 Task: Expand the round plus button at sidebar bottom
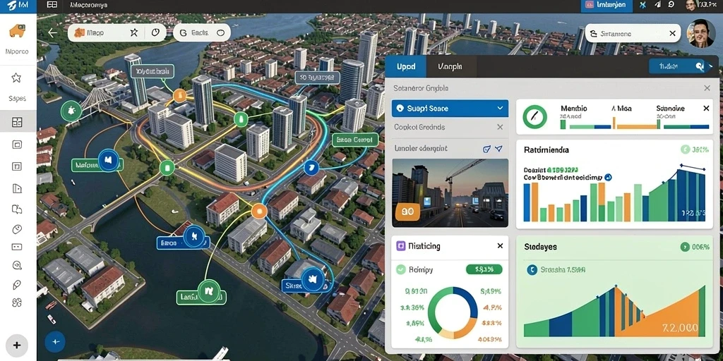pos(17,345)
